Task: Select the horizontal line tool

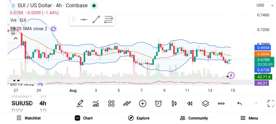Action: (84, 19)
